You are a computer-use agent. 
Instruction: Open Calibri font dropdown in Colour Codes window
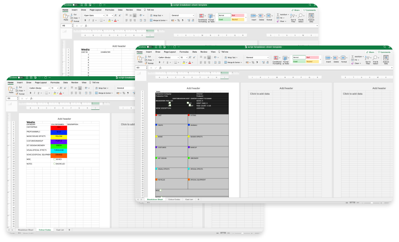[x=39, y=88]
